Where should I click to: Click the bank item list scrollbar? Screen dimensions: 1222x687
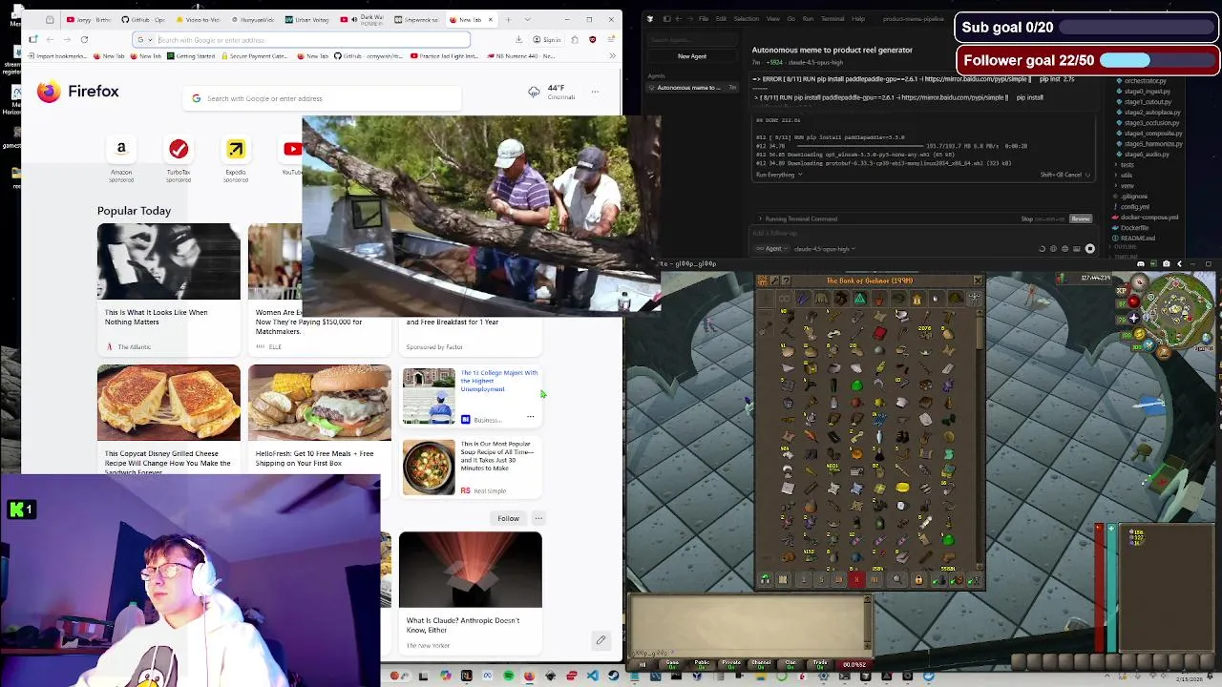(979, 439)
